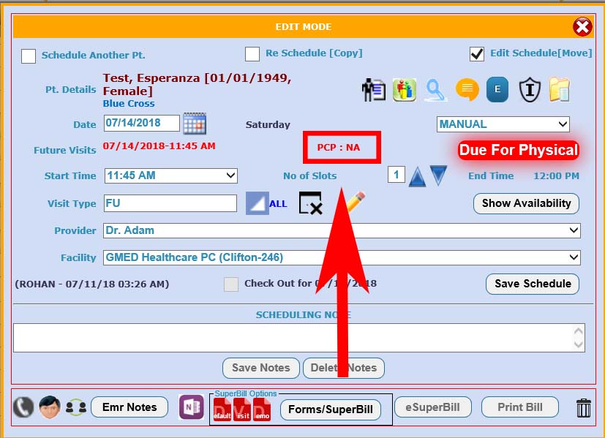This screenshot has width=605, height=438.
Task: Click the phone call icon
Action: point(23,407)
